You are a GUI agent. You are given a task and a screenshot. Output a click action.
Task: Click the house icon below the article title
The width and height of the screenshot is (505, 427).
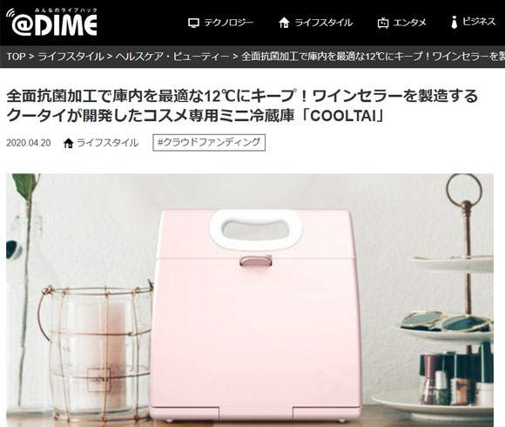68,143
